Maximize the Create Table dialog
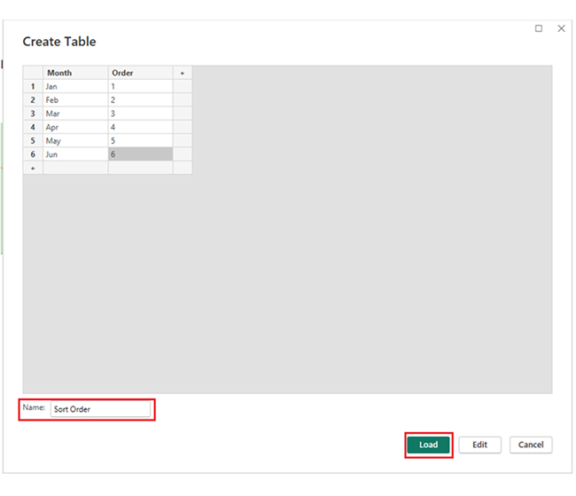 point(539,28)
